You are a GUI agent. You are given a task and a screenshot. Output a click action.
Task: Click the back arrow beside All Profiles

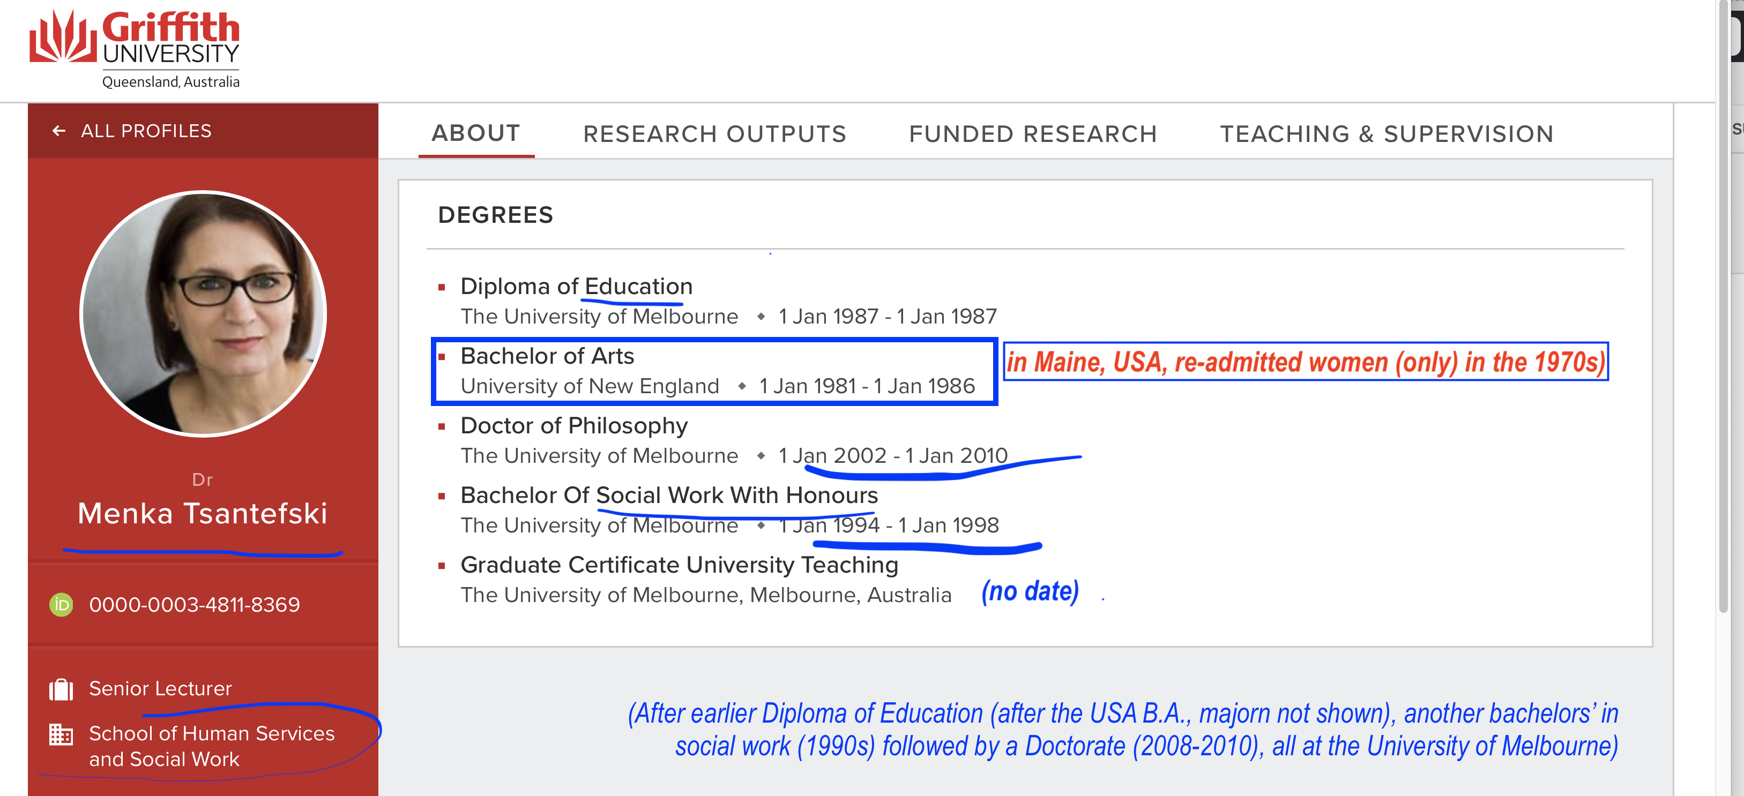[x=59, y=131]
